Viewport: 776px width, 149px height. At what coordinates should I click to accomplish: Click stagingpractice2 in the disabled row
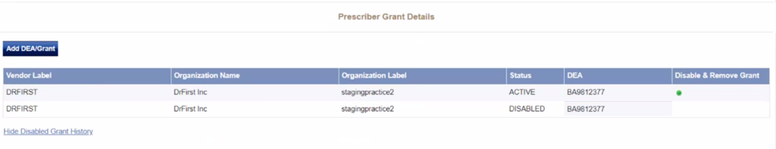368,109
